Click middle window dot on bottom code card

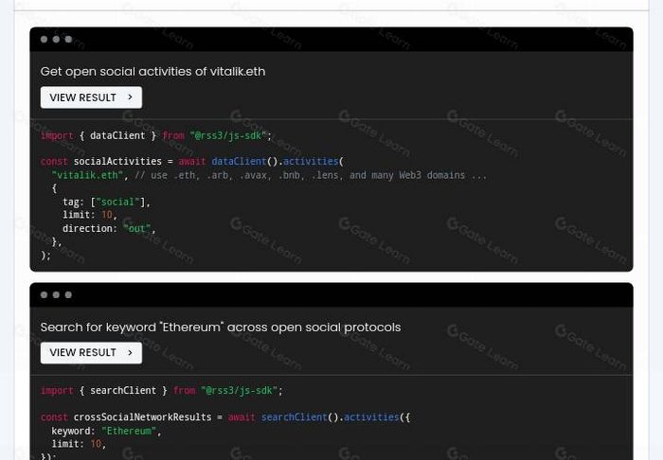pyautogui.click(x=56, y=295)
